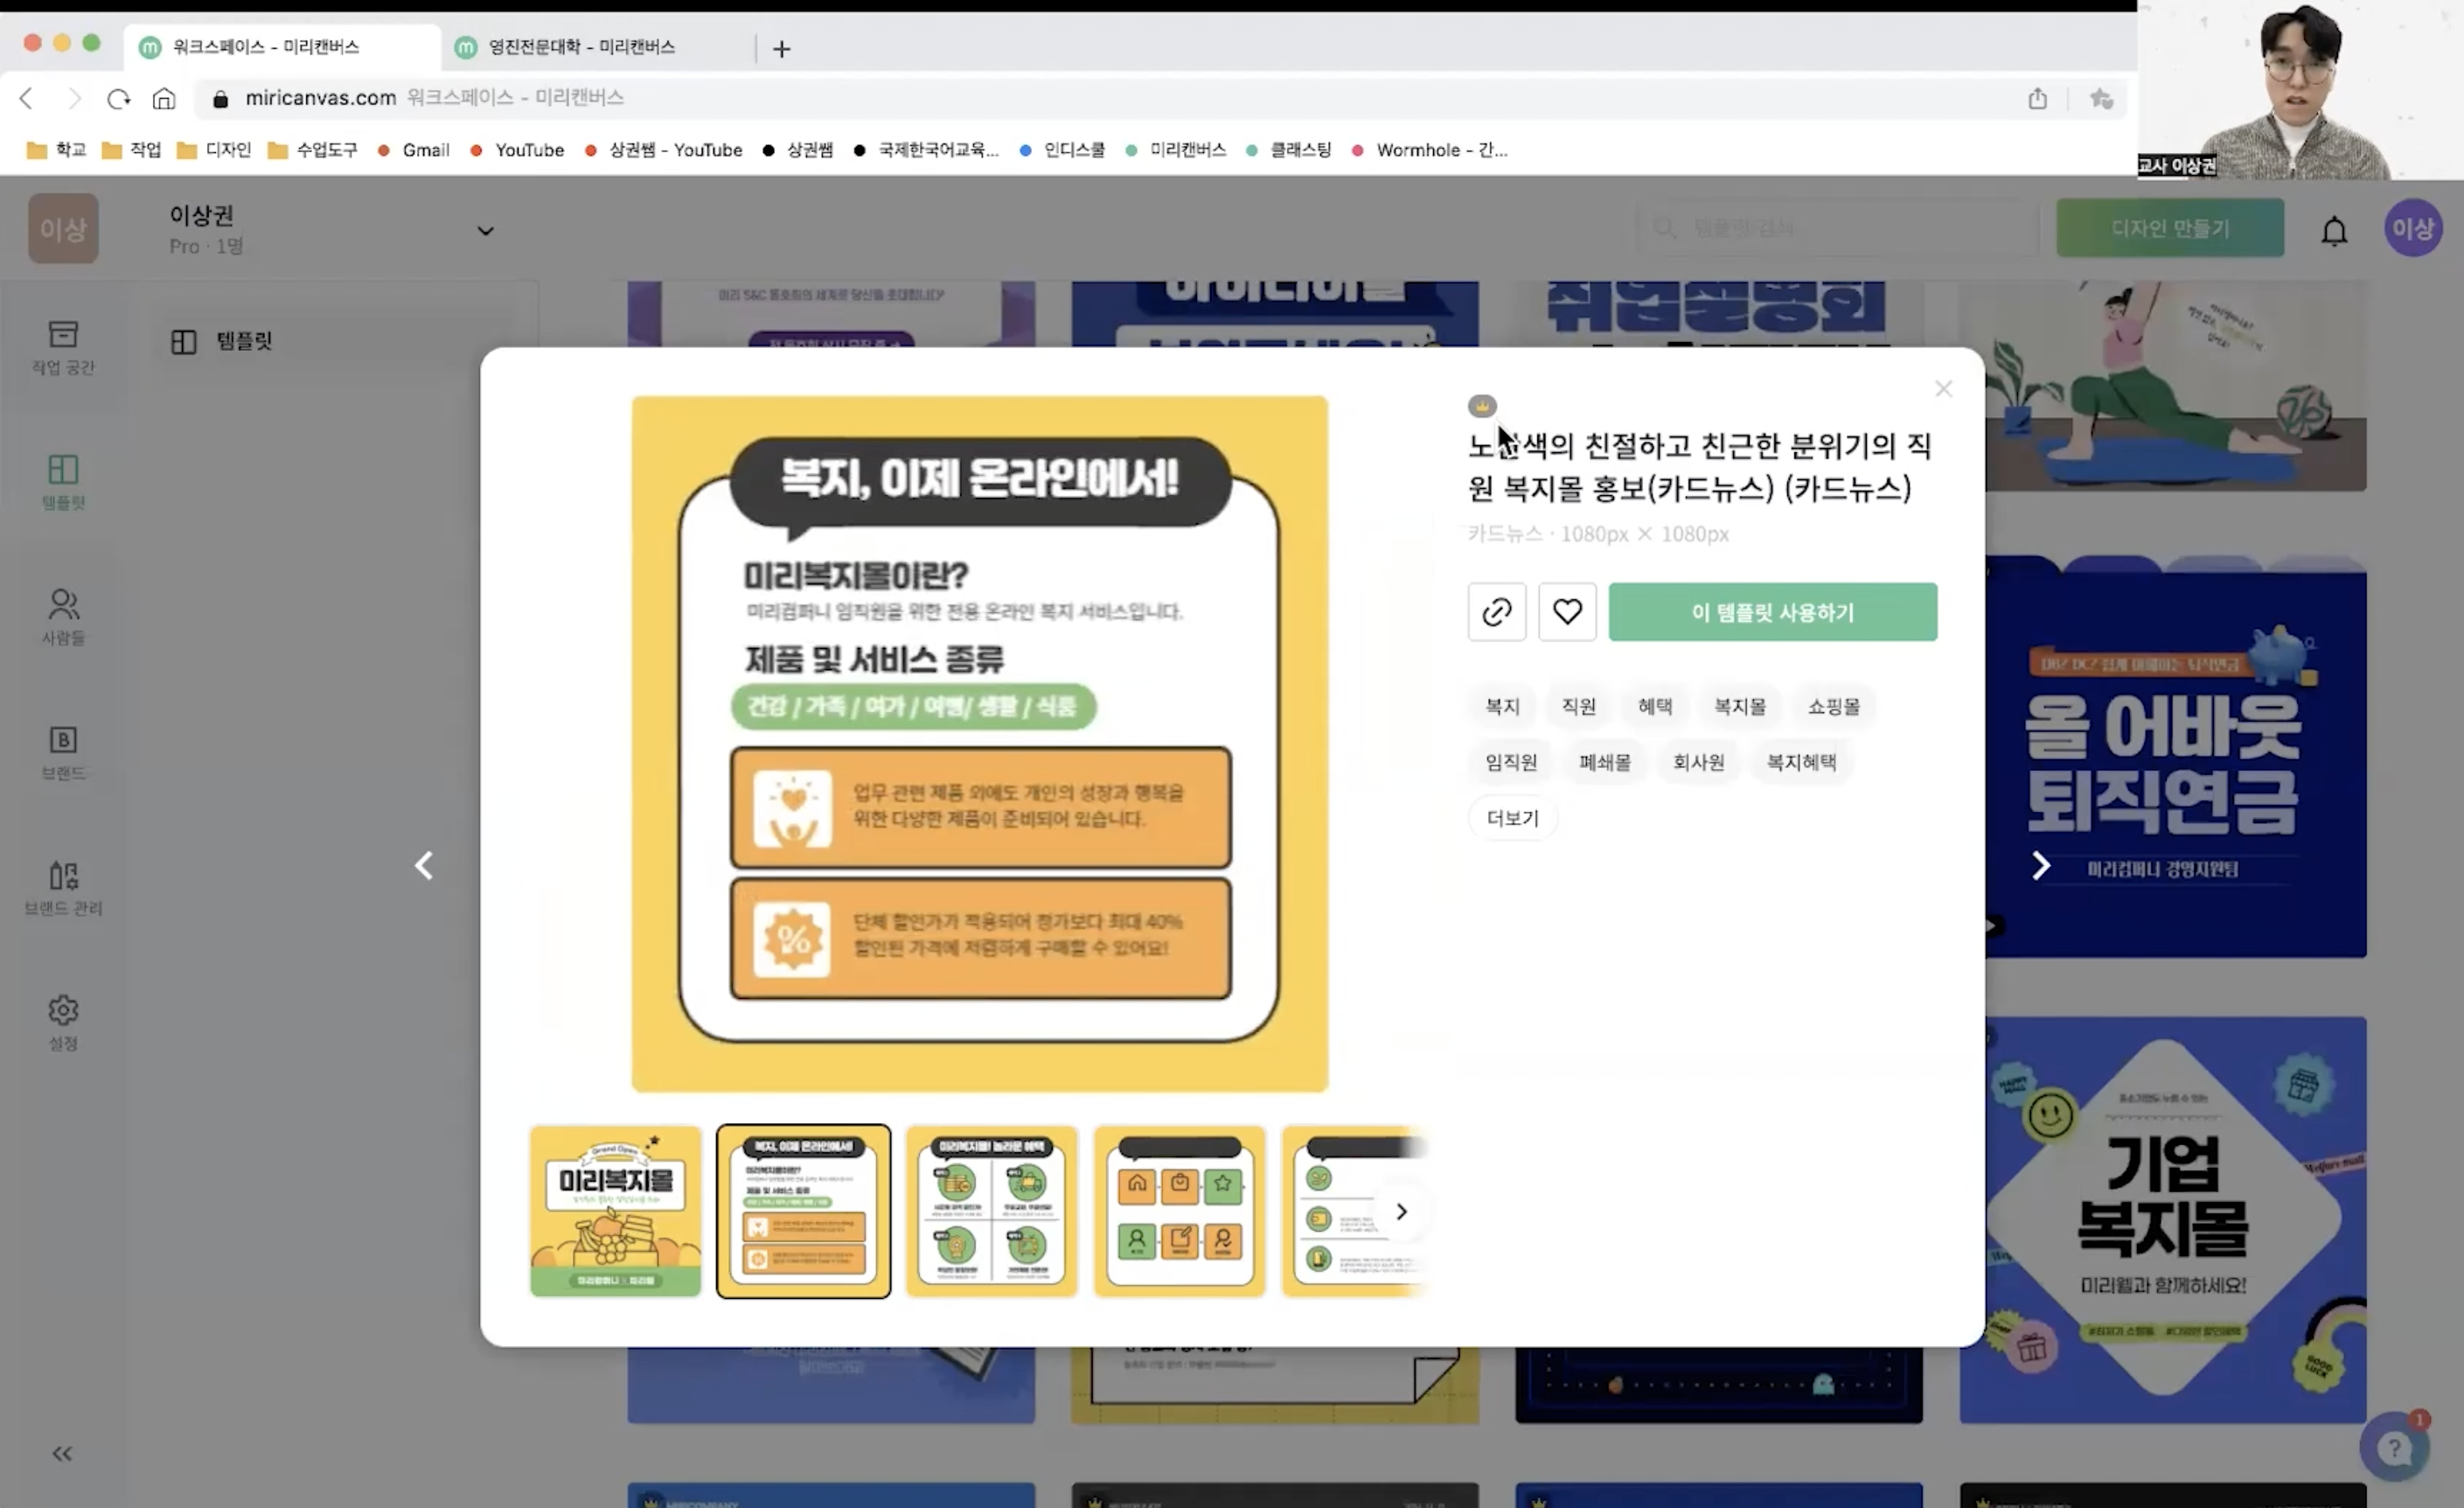The height and width of the screenshot is (1508, 2464).
Task: Open 설정 gear in sidebar
Action: pyautogui.click(x=63, y=1023)
